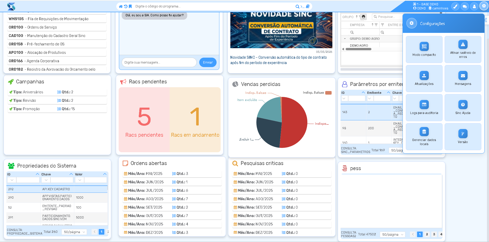Screen dimensions: 489x242
Task: Open the history icon beside the home icon
Action: 126,6
